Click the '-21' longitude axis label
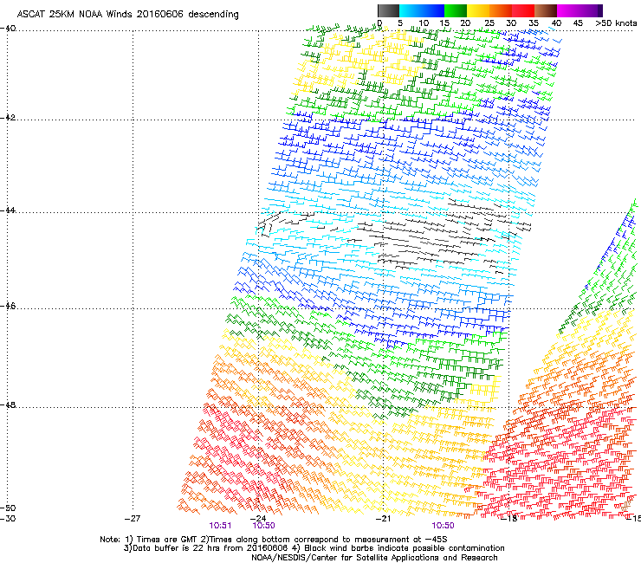Screen dimensions: 641x563 click(383, 519)
